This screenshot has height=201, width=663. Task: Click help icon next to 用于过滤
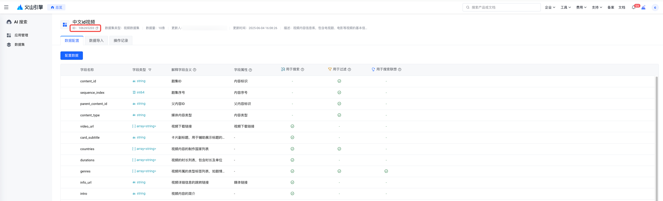coord(349,70)
